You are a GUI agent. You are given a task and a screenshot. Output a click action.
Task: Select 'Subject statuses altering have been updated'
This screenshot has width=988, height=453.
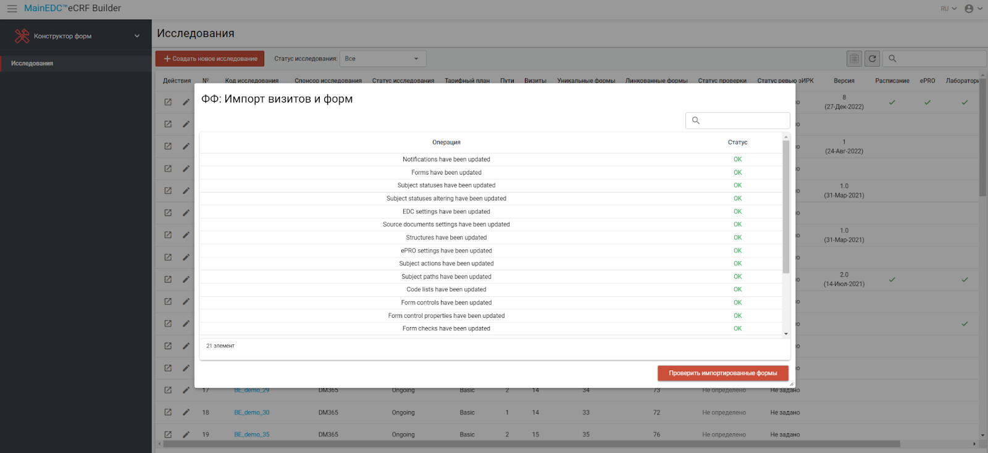pyautogui.click(x=491, y=199)
